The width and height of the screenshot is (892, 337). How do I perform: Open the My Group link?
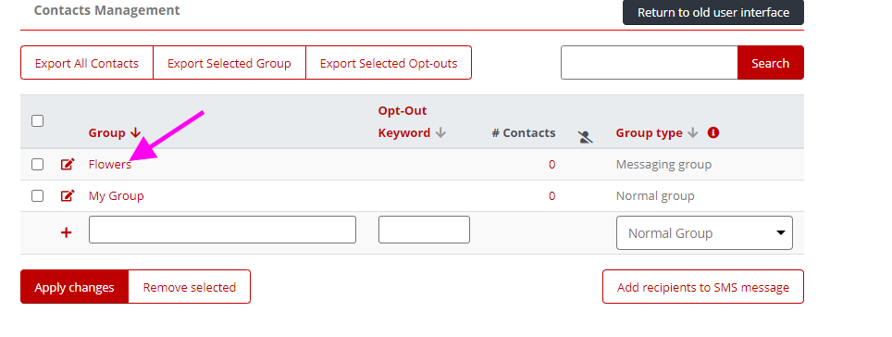coord(116,196)
